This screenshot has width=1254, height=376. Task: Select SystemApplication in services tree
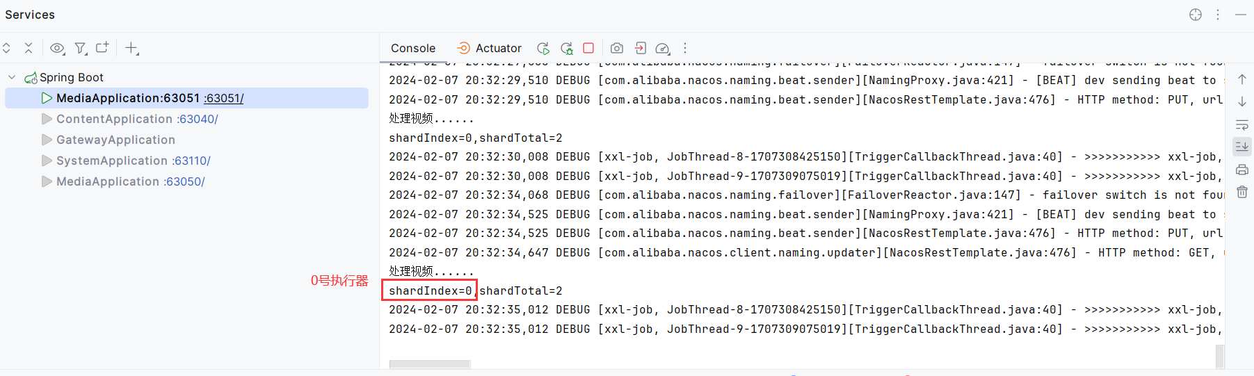[112, 161]
